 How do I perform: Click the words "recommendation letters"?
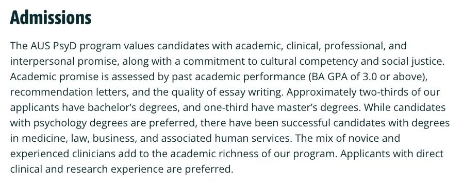(x=69, y=92)
